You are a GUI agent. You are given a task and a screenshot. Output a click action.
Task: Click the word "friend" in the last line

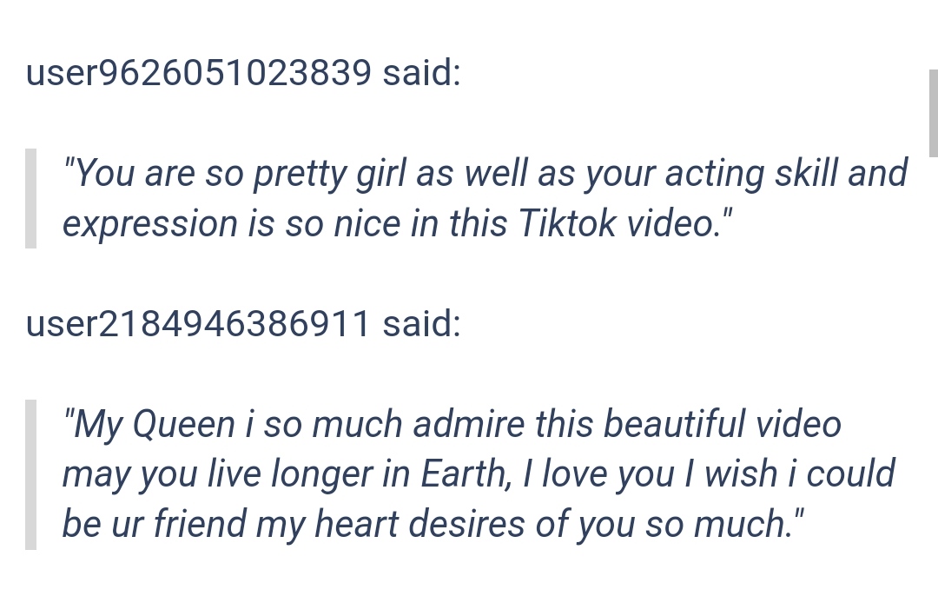pos(200,524)
